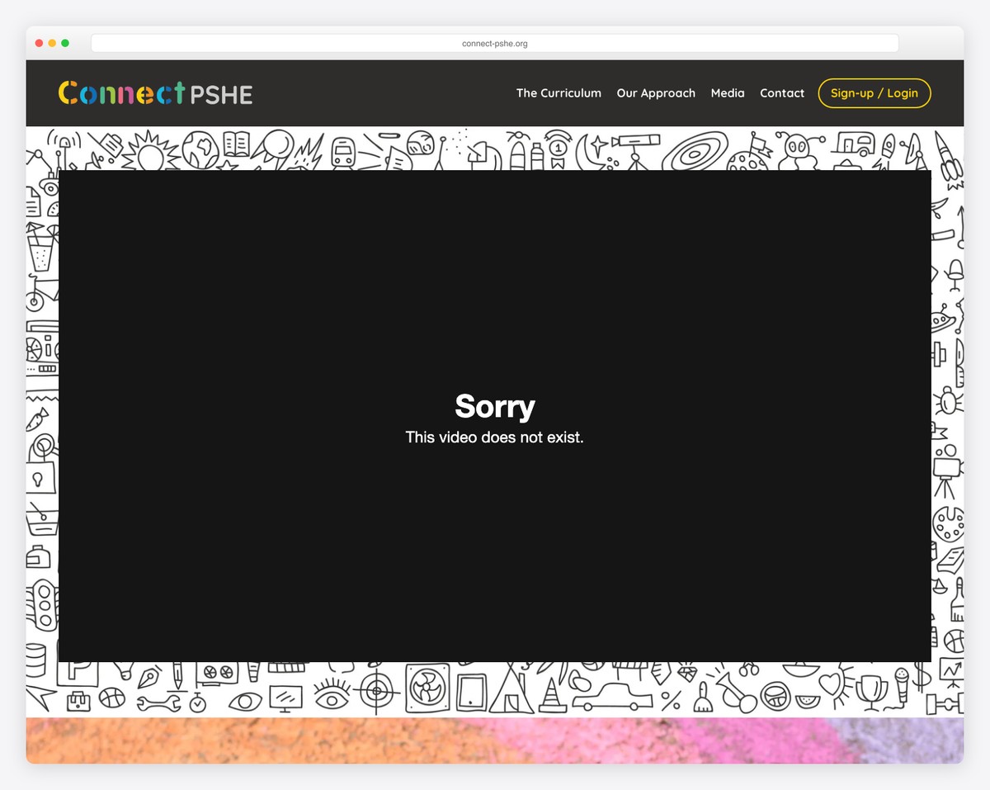Click the Connect PSHE logo

point(155,93)
